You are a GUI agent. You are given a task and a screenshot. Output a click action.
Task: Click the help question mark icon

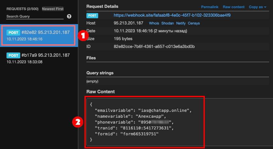click(x=69, y=16)
